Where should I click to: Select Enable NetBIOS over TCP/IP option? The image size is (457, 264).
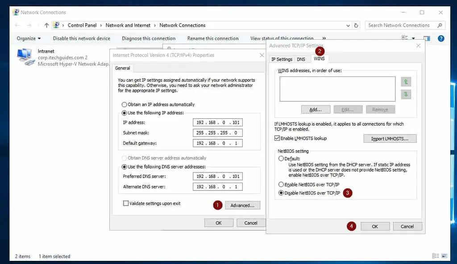281,184
